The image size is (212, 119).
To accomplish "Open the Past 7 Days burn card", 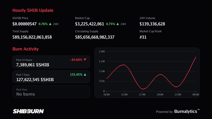I will tap(51, 77).
